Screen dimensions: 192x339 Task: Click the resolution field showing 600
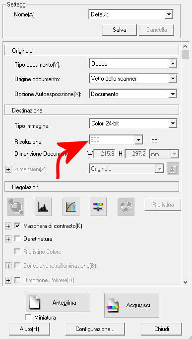point(112,140)
